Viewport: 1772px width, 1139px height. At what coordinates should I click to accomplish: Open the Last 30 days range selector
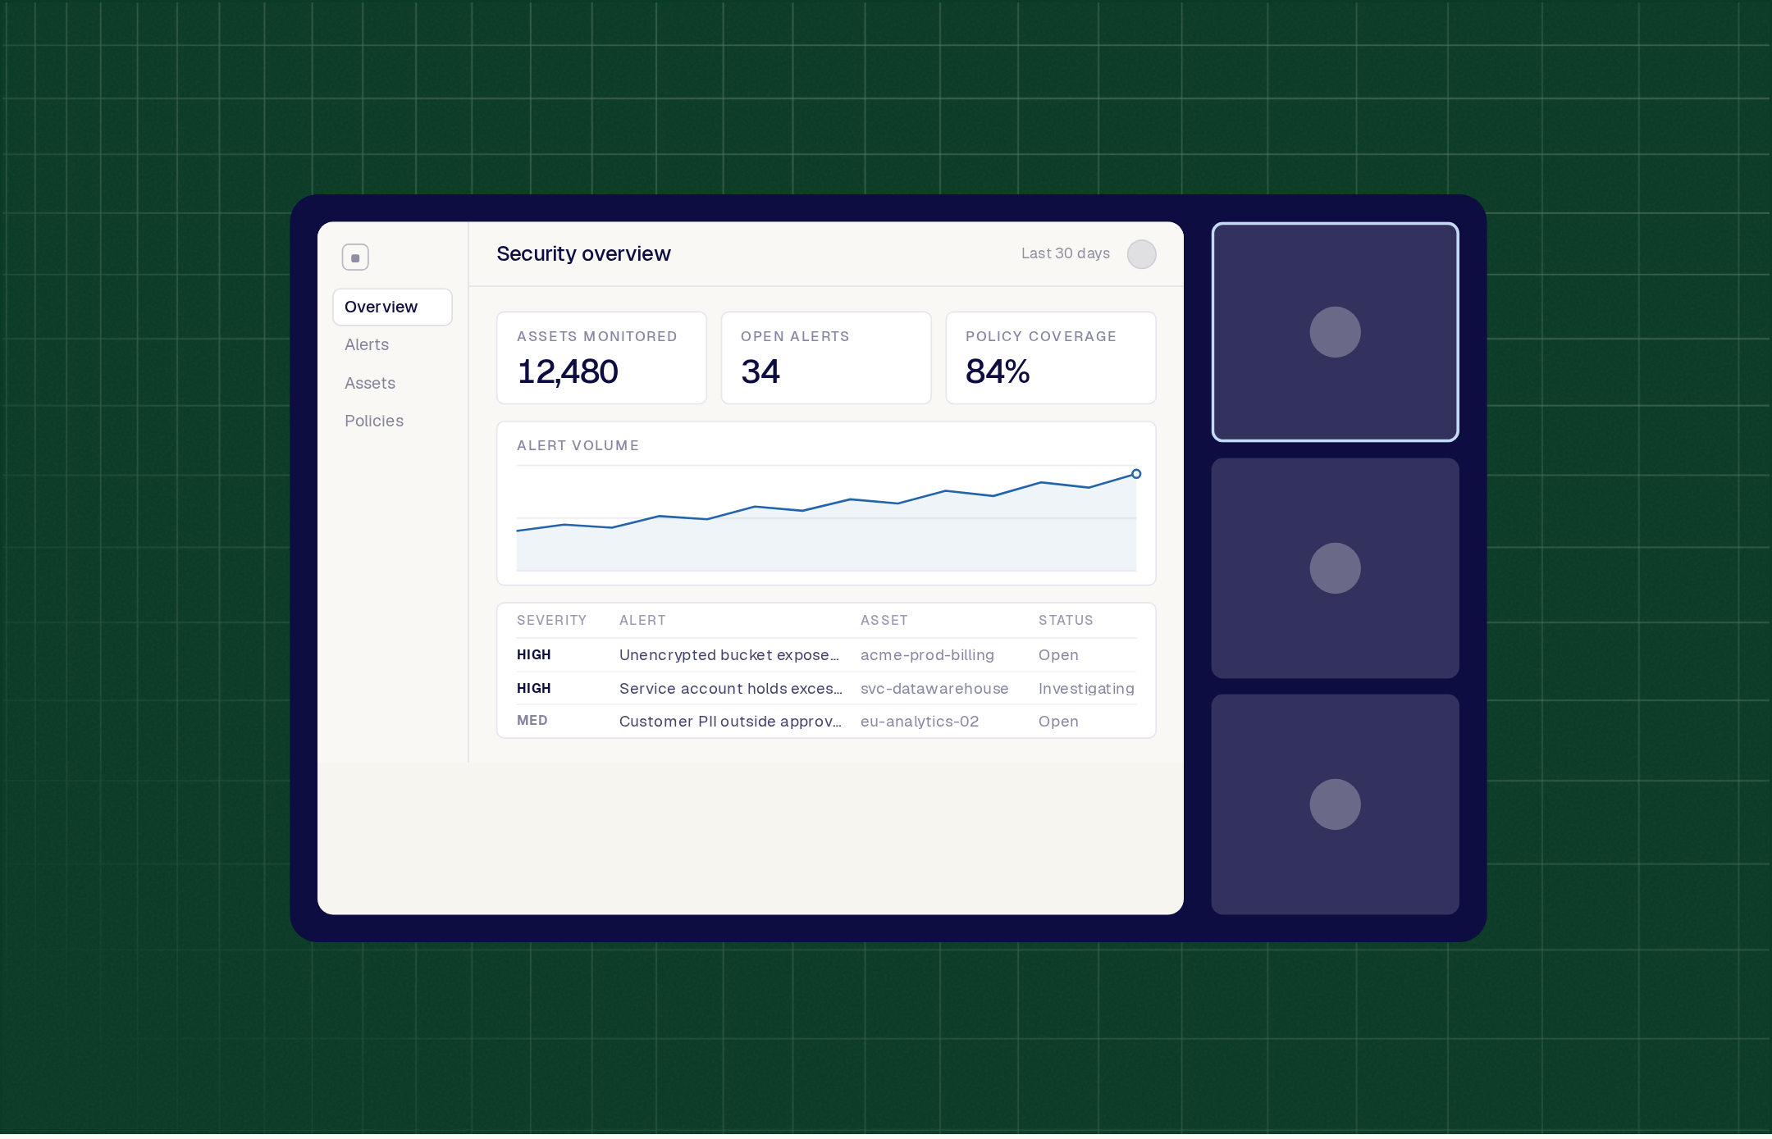(1065, 253)
